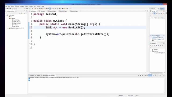
Task: Toggle Link with Editor in Package Explorer
Action: pos(22,13)
